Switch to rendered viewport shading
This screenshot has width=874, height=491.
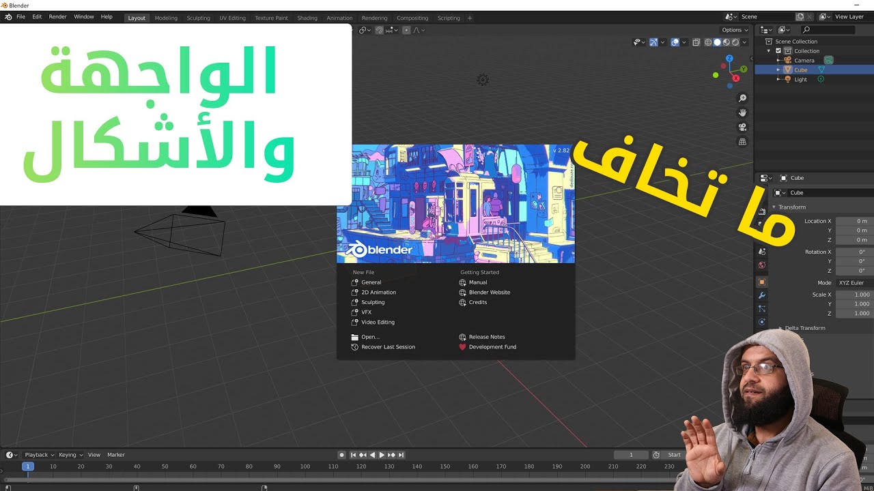735,42
